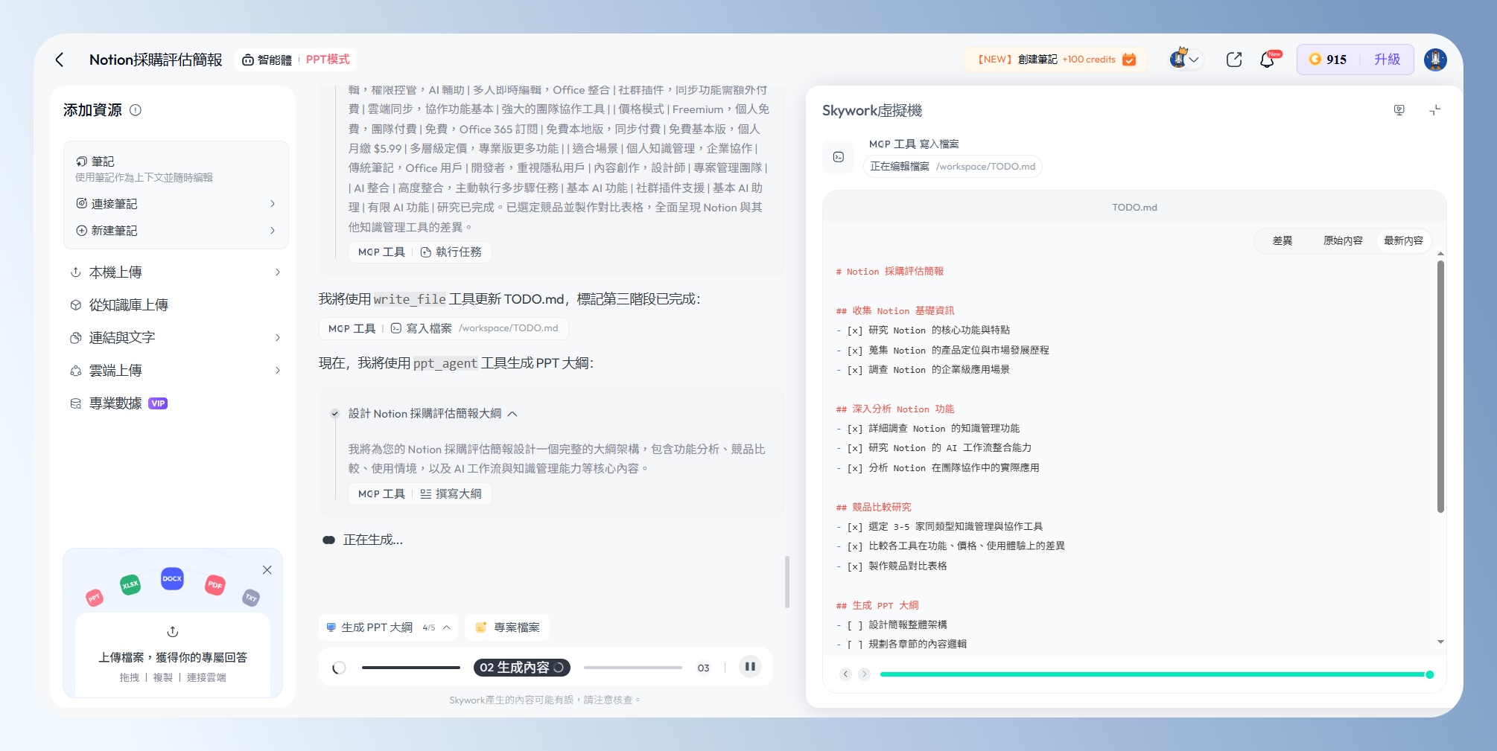
Task: Click the user avatar in top right
Action: pyautogui.click(x=1435, y=60)
